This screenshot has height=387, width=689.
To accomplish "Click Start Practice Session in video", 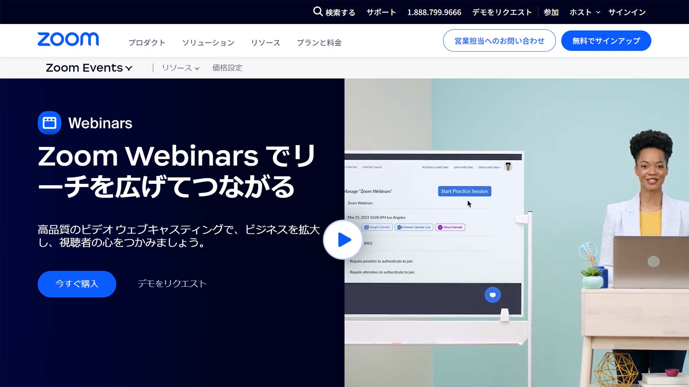I will click(464, 191).
